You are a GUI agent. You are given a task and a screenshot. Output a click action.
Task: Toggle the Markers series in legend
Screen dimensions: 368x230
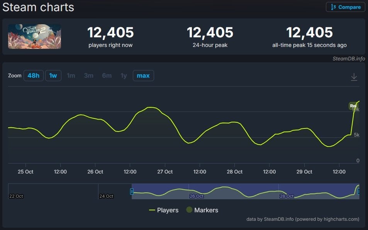(202, 210)
